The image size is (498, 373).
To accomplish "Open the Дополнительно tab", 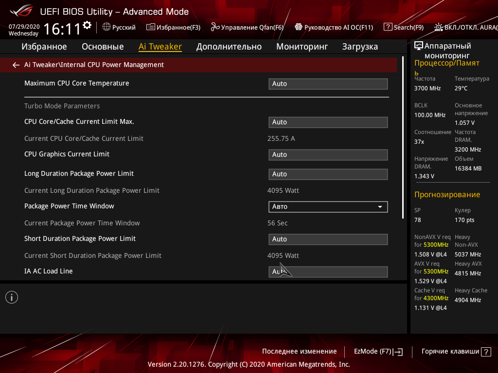I will pyautogui.click(x=229, y=47).
